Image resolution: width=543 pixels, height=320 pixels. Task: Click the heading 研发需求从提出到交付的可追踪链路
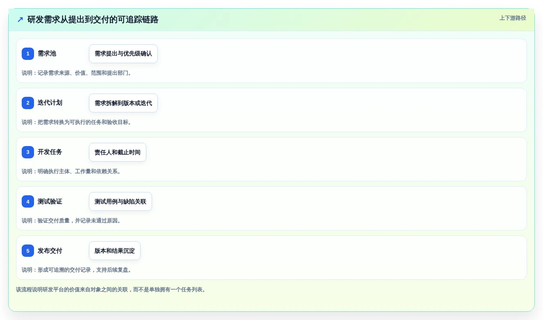pos(93,20)
